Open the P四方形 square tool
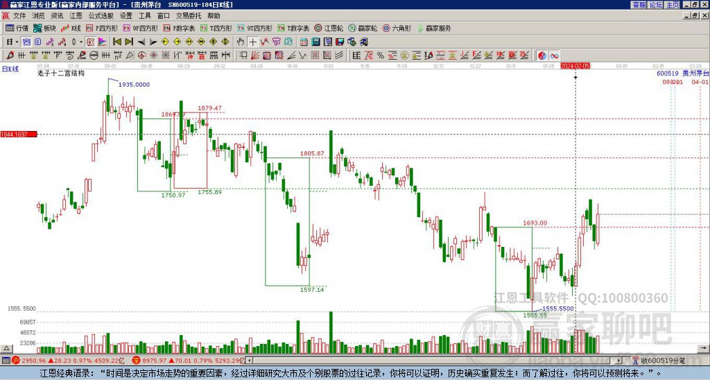Viewport: 710px width, 380px height. [x=102, y=28]
